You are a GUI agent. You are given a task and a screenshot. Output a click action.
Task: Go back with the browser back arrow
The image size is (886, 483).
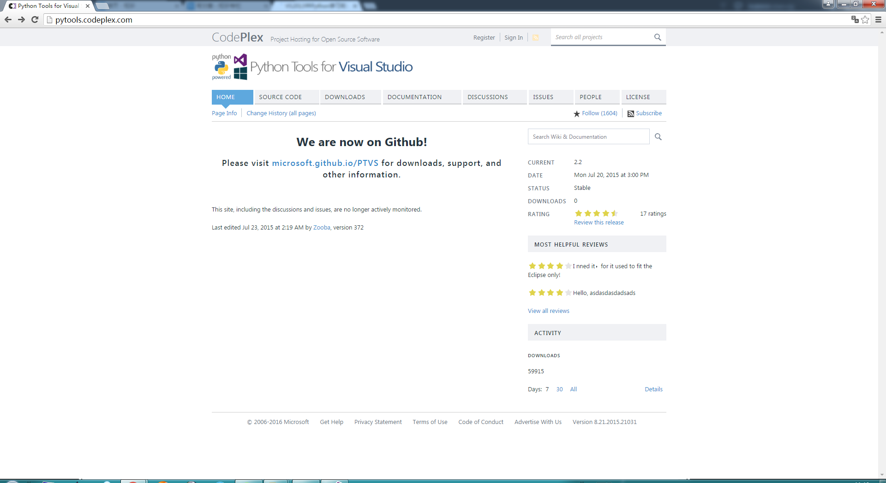point(8,19)
